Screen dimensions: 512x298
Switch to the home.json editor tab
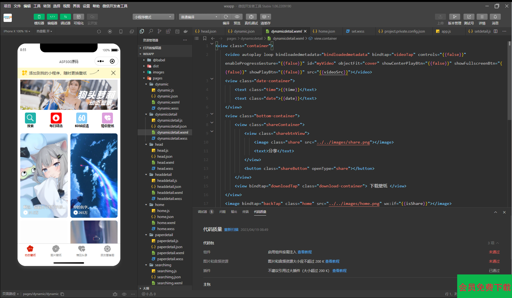point(326,31)
